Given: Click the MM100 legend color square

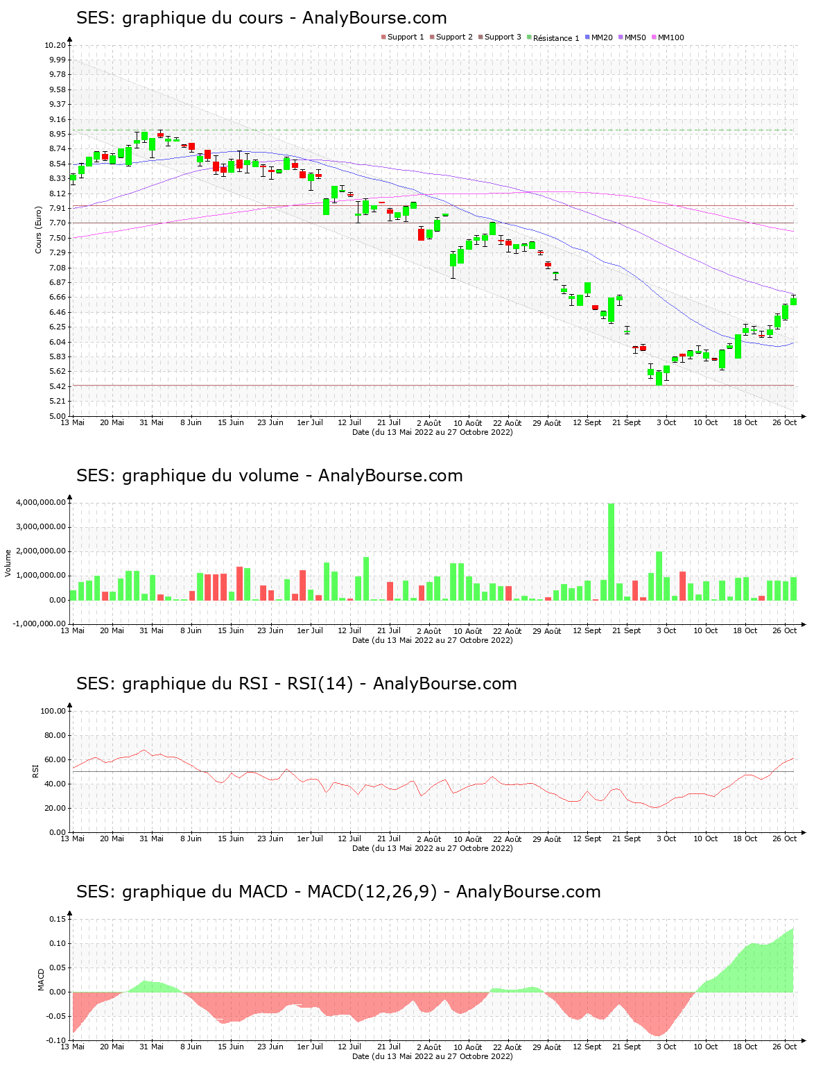Looking at the screenshot, I should click(x=654, y=37).
